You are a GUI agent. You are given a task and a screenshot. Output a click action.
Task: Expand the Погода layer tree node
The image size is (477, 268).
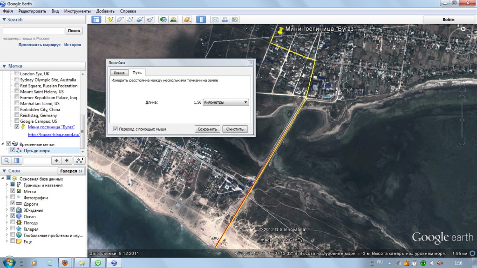[7, 223]
